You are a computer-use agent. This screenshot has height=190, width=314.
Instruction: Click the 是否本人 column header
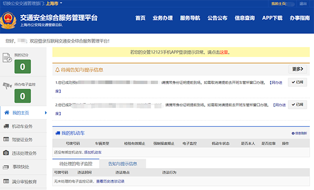(x=248, y=143)
